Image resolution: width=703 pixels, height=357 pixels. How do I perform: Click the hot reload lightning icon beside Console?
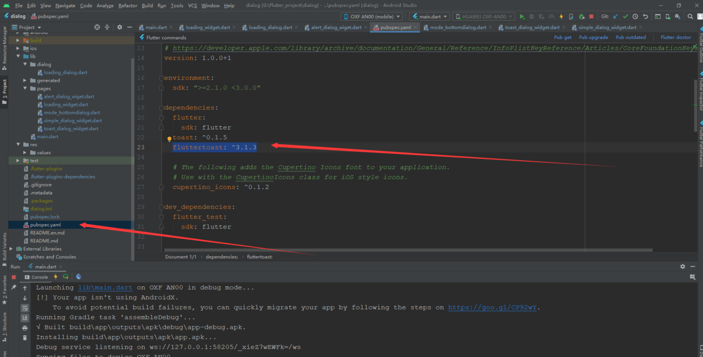56,277
